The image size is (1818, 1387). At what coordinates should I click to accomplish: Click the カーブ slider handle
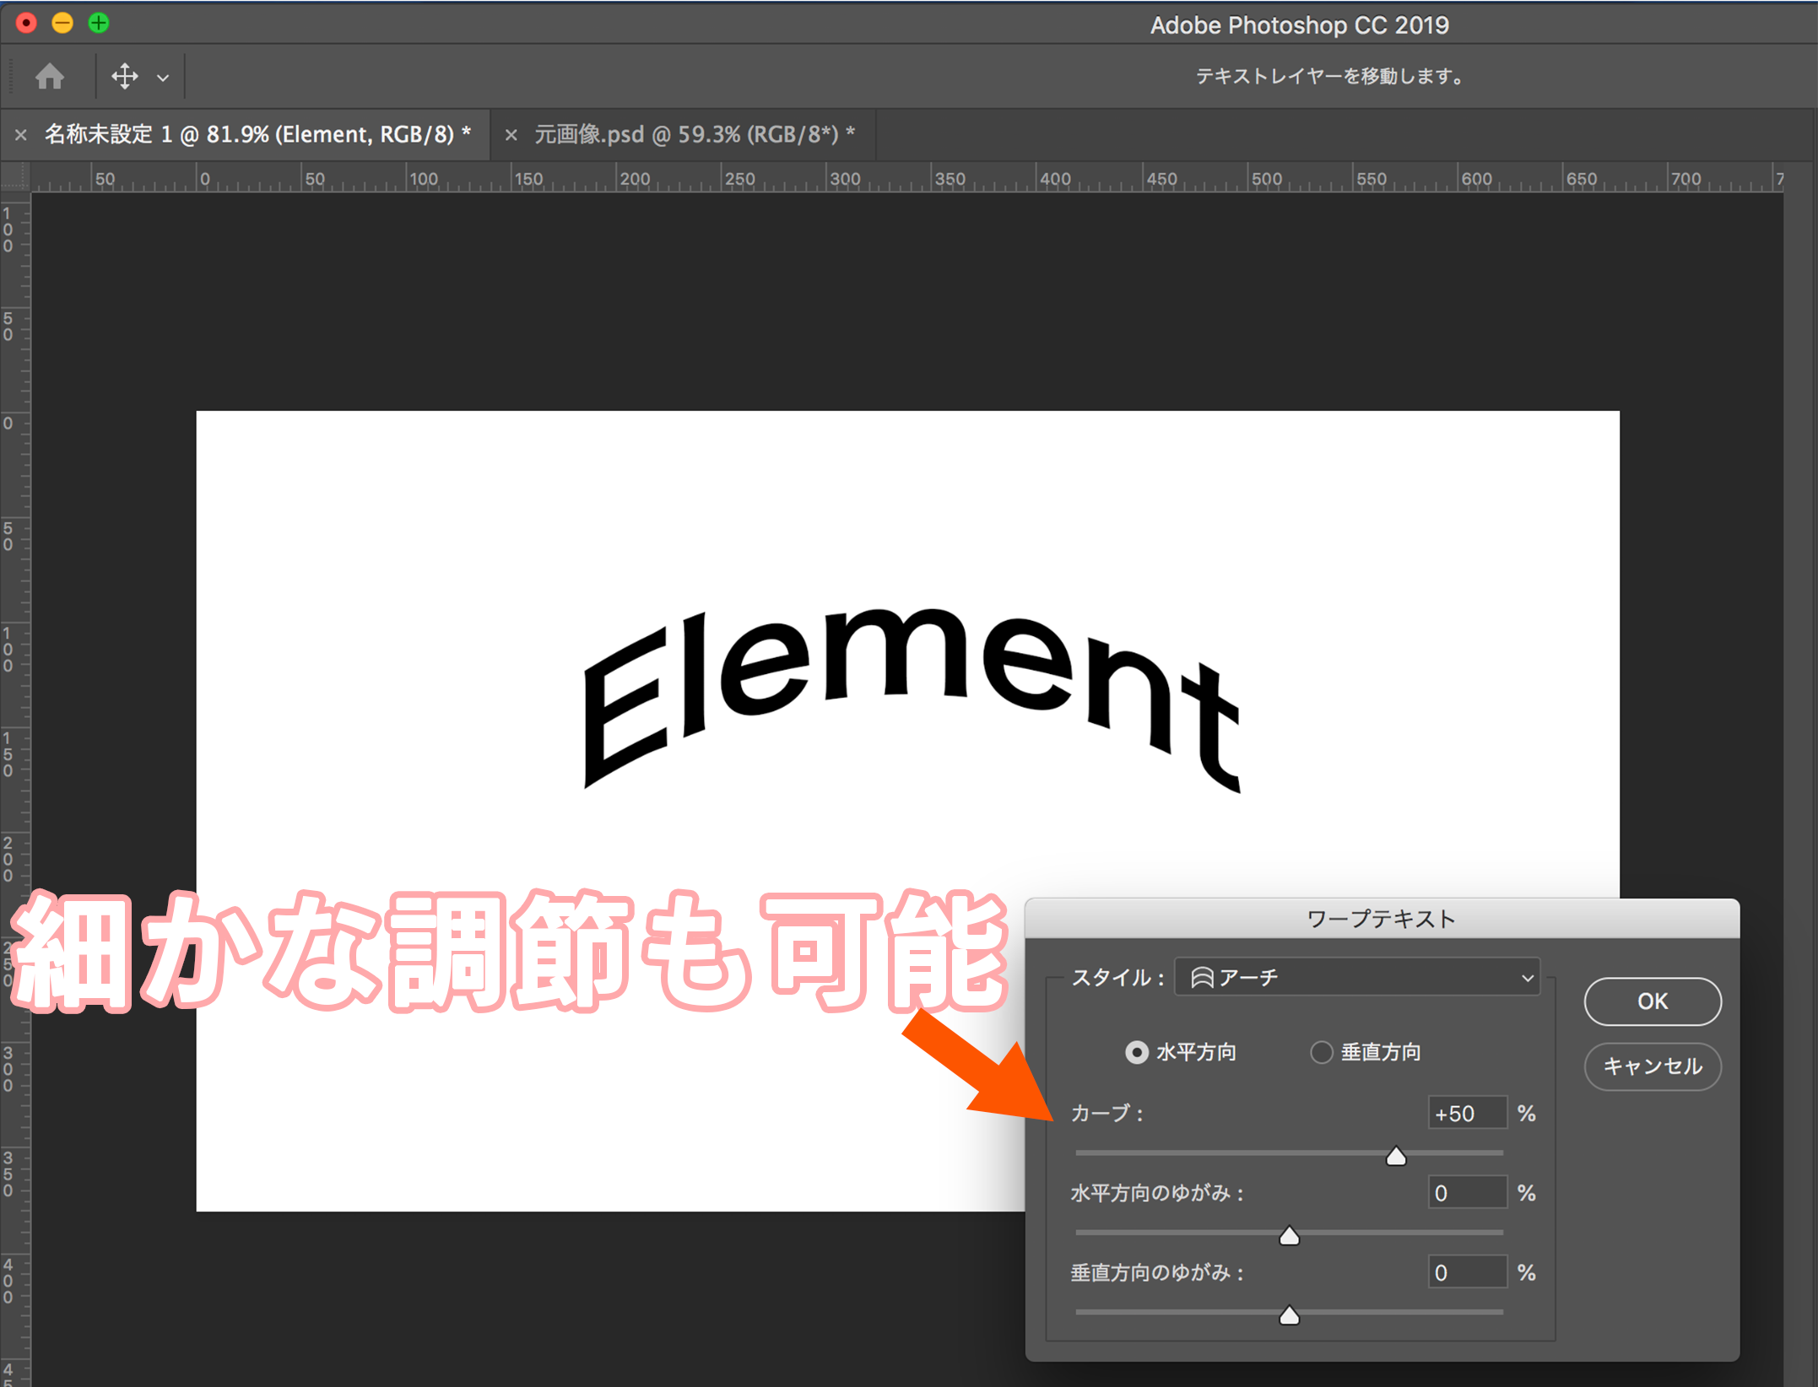tap(1396, 1156)
